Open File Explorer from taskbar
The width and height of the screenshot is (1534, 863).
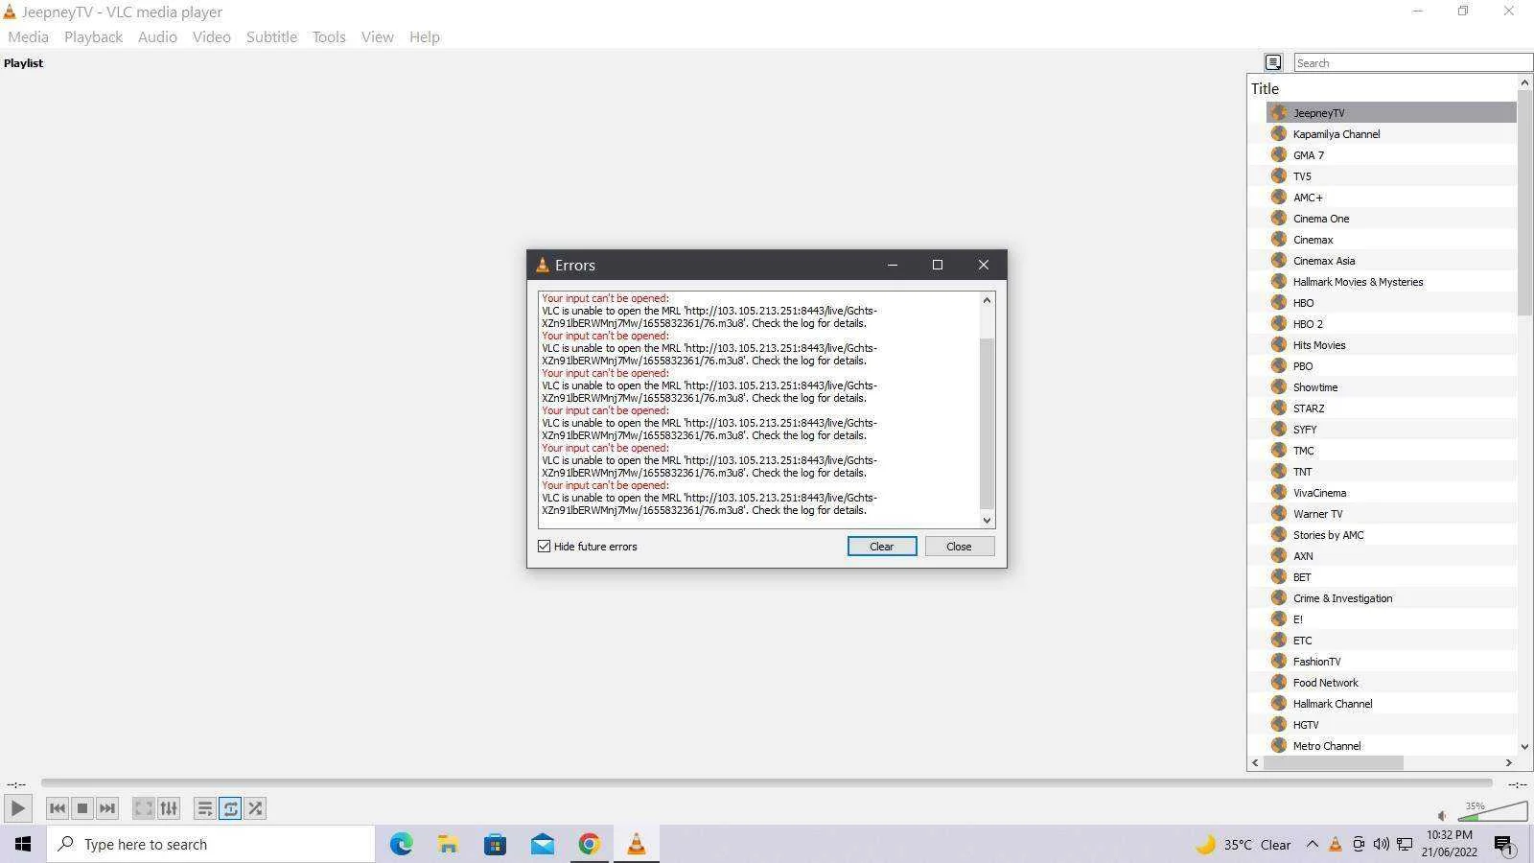coord(448,844)
